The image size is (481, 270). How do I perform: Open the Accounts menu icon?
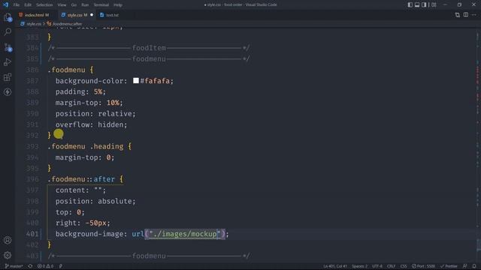pos(8,240)
